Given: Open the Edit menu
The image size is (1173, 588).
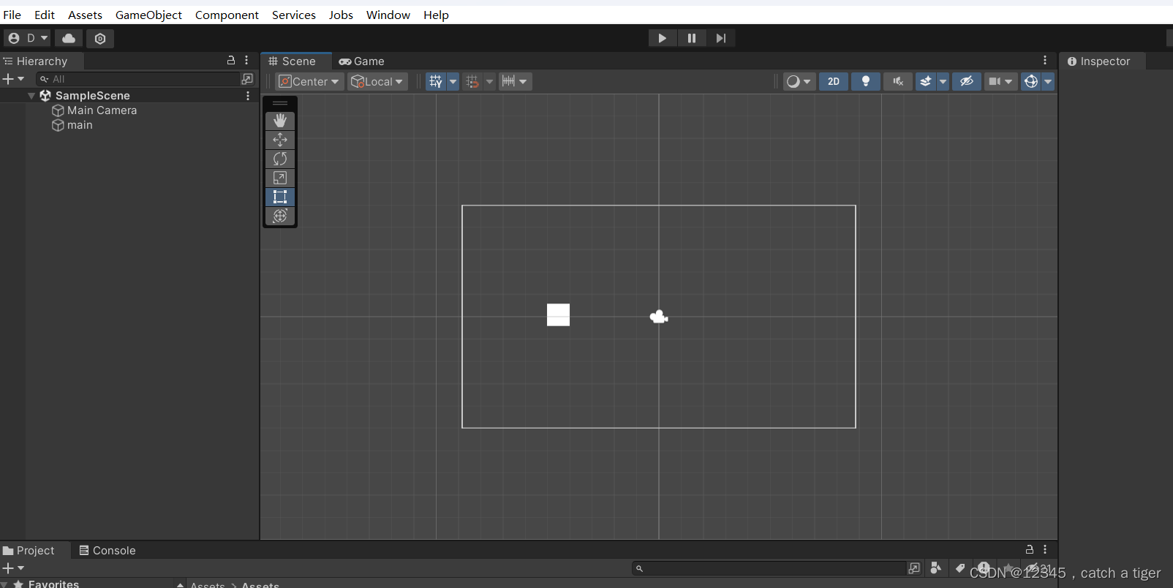Looking at the screenshot, I should 45,15.
